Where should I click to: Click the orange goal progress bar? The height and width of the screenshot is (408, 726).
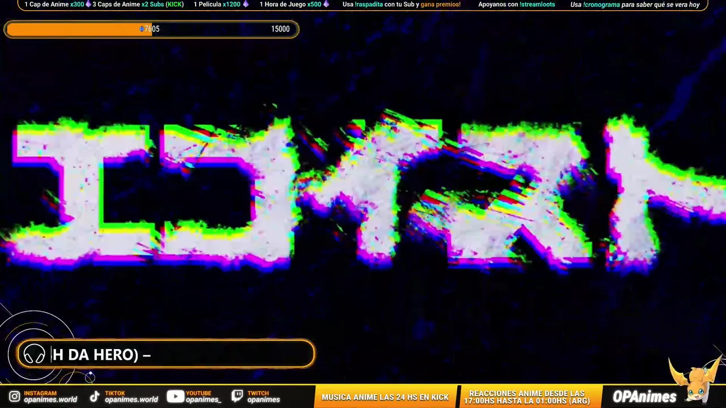coord(151,29)
